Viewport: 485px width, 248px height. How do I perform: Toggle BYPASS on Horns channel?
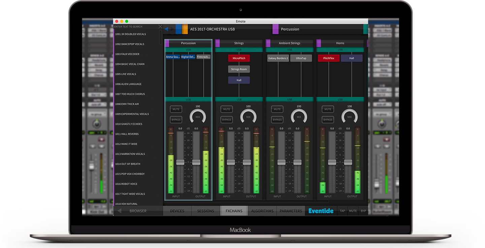[x=328, y=120]
